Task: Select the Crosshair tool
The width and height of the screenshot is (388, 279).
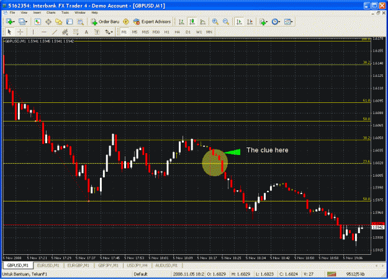Action: pos(20,32)
